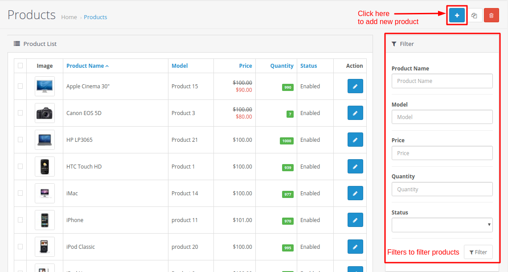
Task: Click the HP LP3065 laptop thumbnail
Action: pyautogui.click(x=45, y=140)
